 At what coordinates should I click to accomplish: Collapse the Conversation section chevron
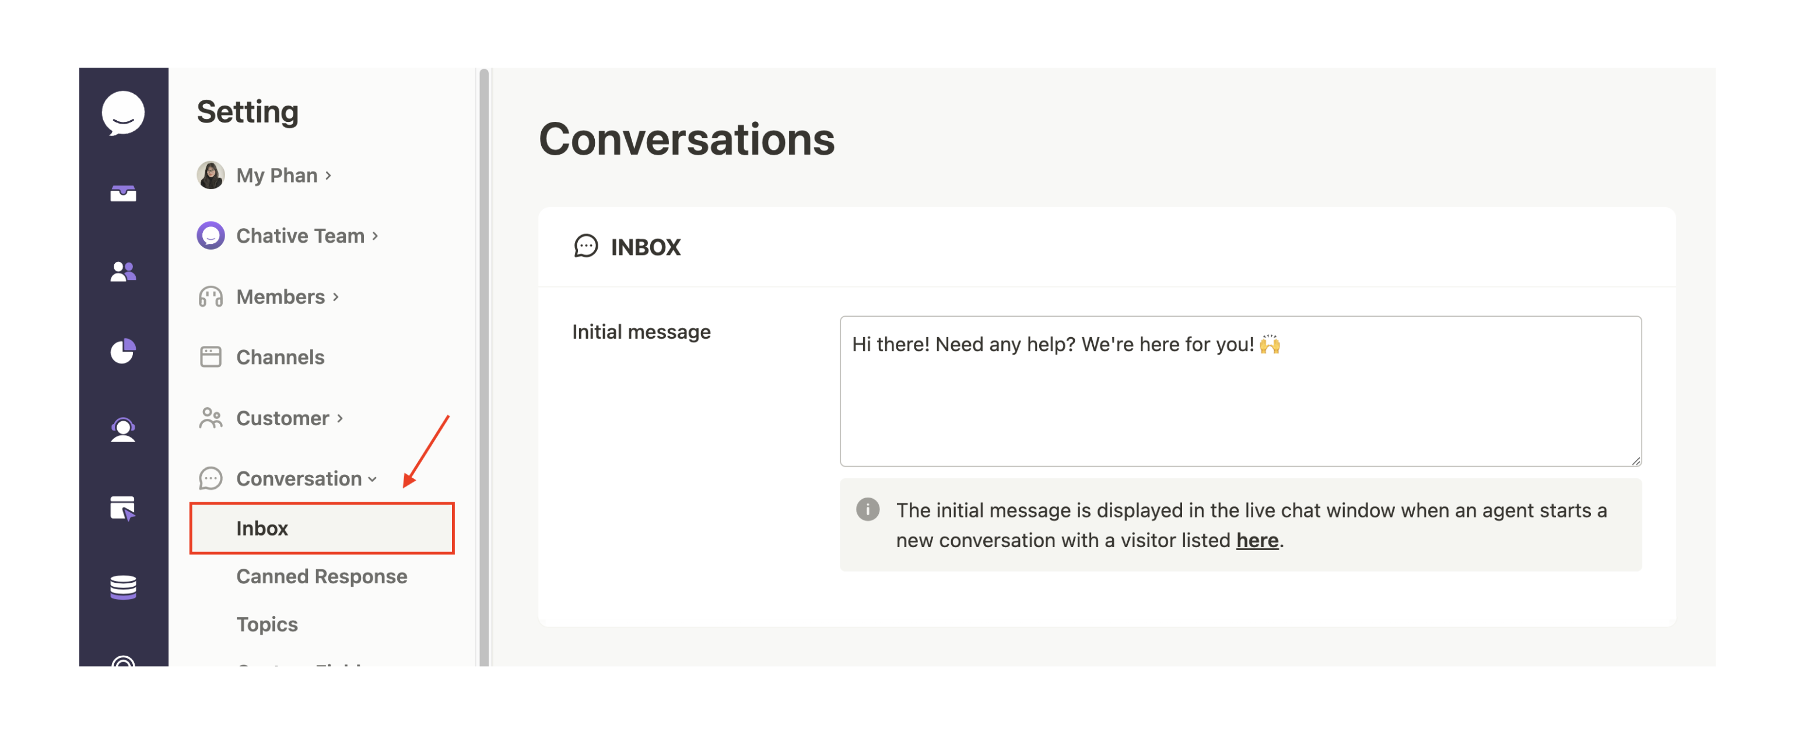[x=372, y=480]
